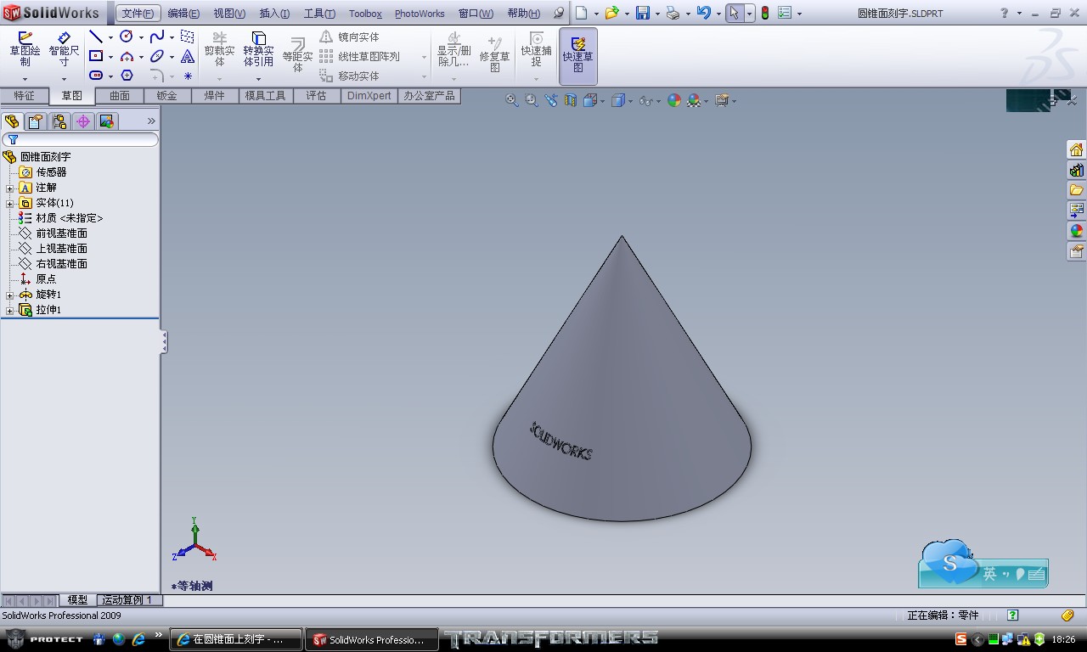Click the New document icon
This screenshot has width=1087, height=652.
pos(582,13)
